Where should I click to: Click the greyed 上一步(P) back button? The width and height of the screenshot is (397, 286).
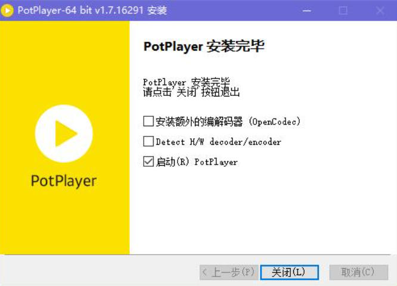pyautogui.click(x=229, y=272)
